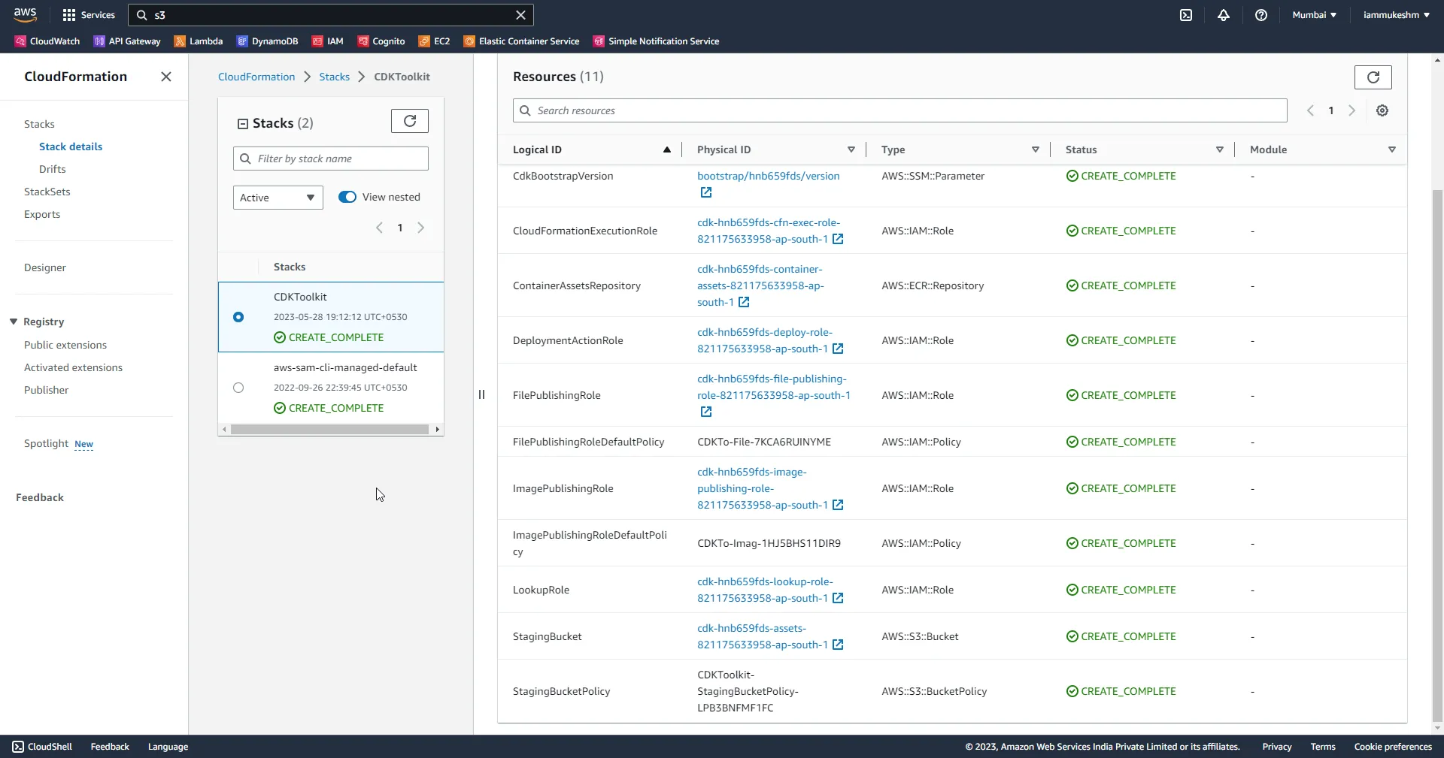
Task: Open the bootstrap/hnb659fds/version parameter link
Action: tap(769, 176)
